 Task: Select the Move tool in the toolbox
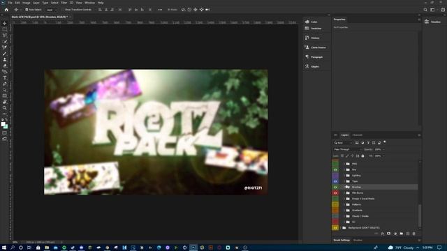[5, 23]
